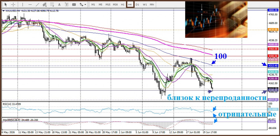Select the Equidistant Channel tool

(44, 5)
